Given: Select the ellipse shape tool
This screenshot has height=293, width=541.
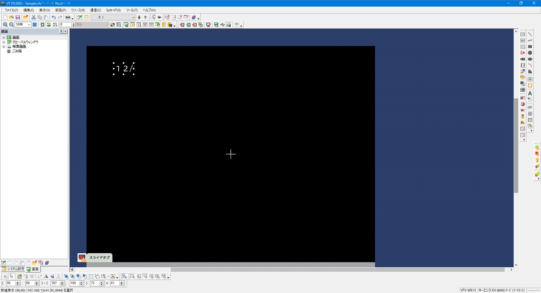Looking at the screenshot, I should (x=530, y=59).
